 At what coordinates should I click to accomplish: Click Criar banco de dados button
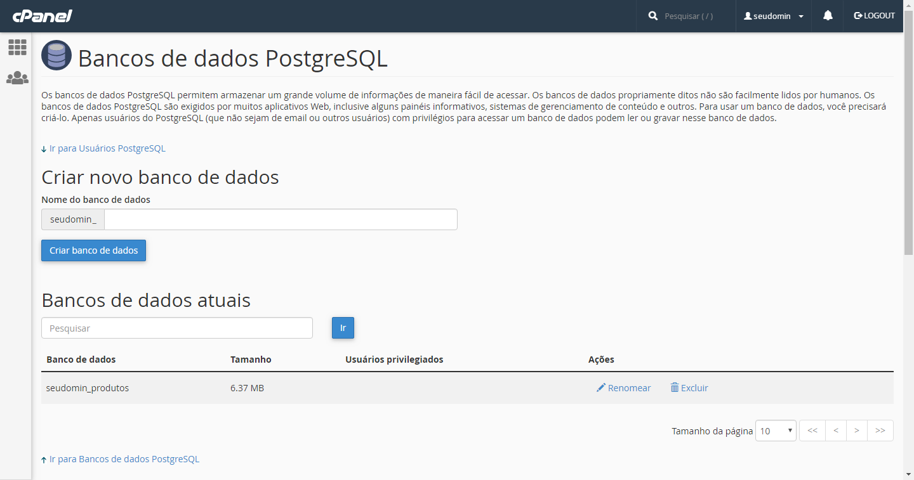[94, 250]
